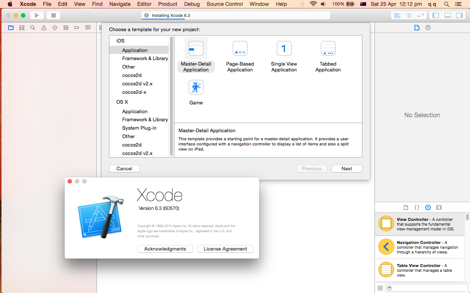The width and height of the screenshot is (470, 293).
Task: Click the Navigation Controller library item
Action: pos(420,247)
